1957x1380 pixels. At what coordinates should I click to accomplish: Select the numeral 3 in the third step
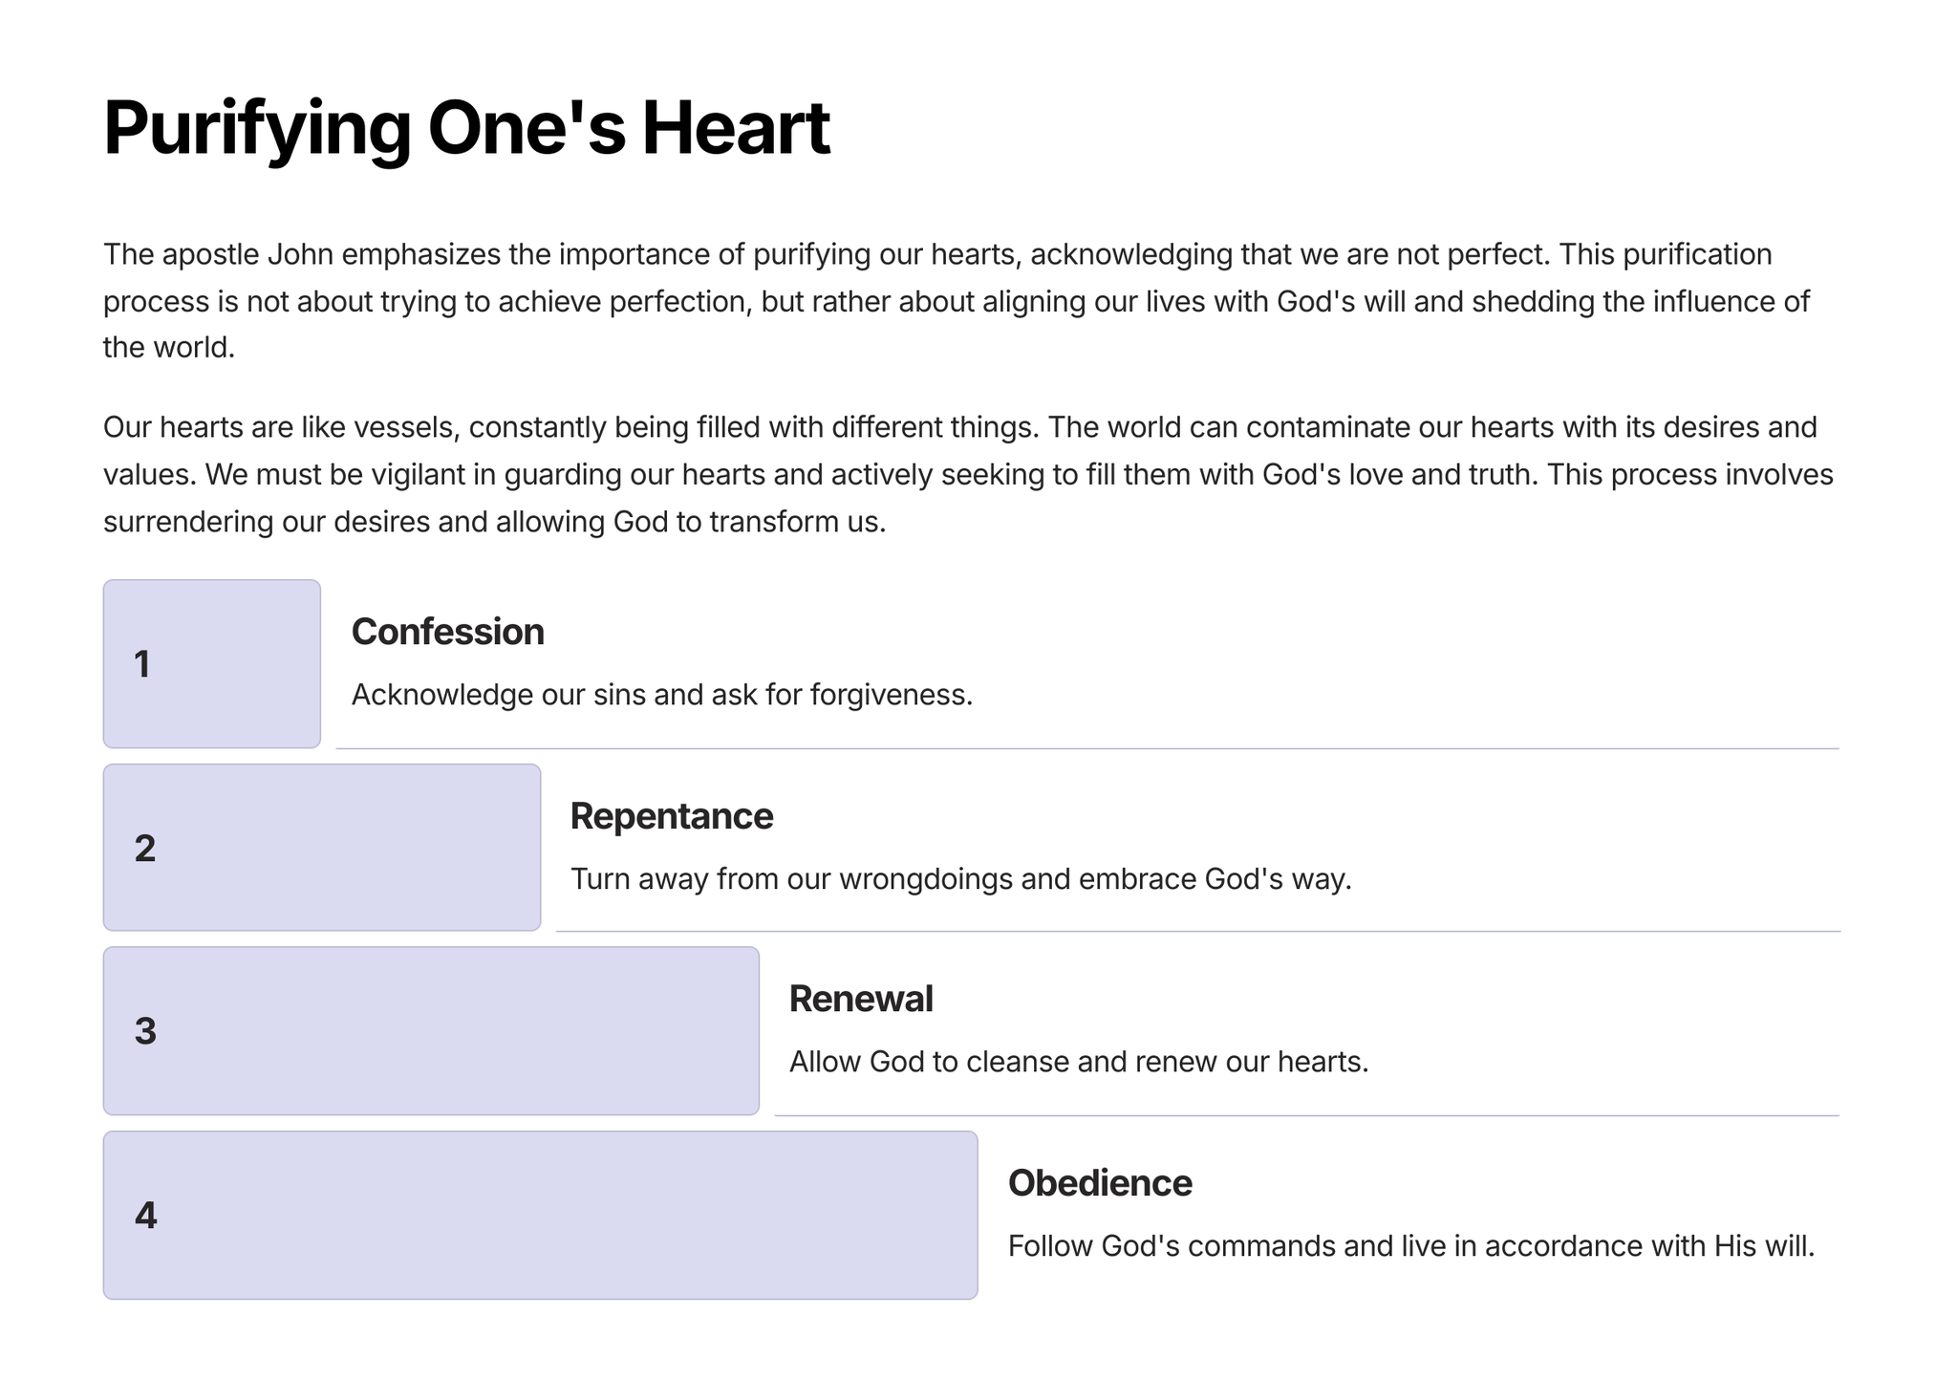(x=145, y=1031)
